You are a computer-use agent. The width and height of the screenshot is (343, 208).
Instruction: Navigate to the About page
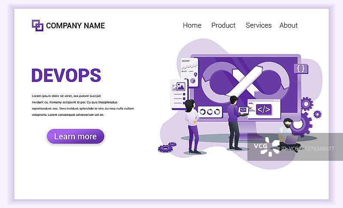pyautogui.click(x=289, y=25)
